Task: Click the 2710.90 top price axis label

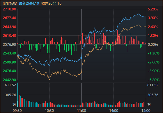Action: point(9,9)
